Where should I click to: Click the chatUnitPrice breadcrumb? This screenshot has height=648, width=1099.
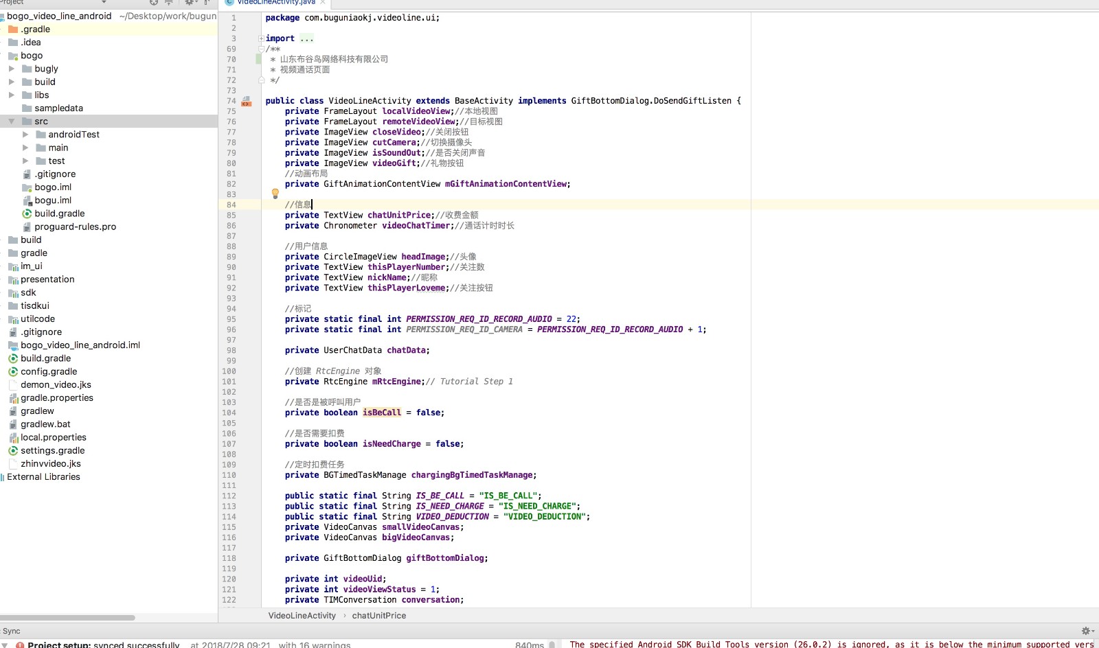click(x=379, y=616)
